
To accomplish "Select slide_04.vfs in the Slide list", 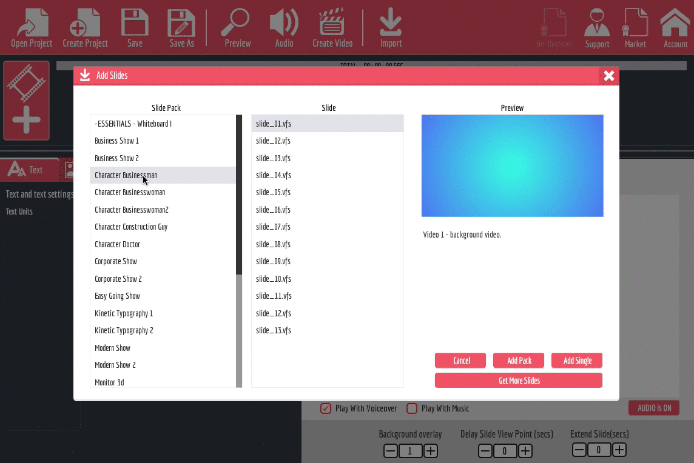I will pos(328,175).
